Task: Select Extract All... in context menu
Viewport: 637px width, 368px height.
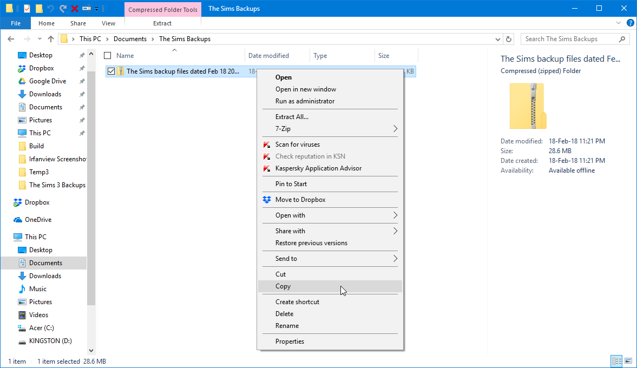Action: pos(292,117)
